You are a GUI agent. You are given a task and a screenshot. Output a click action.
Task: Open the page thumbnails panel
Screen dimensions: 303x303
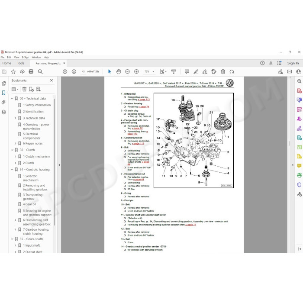3,83
